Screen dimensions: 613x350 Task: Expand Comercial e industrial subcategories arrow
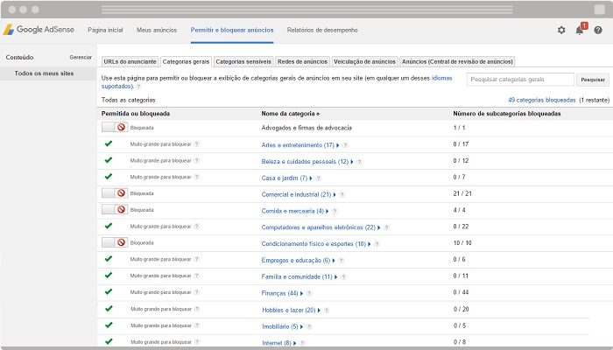click(335, 194)
